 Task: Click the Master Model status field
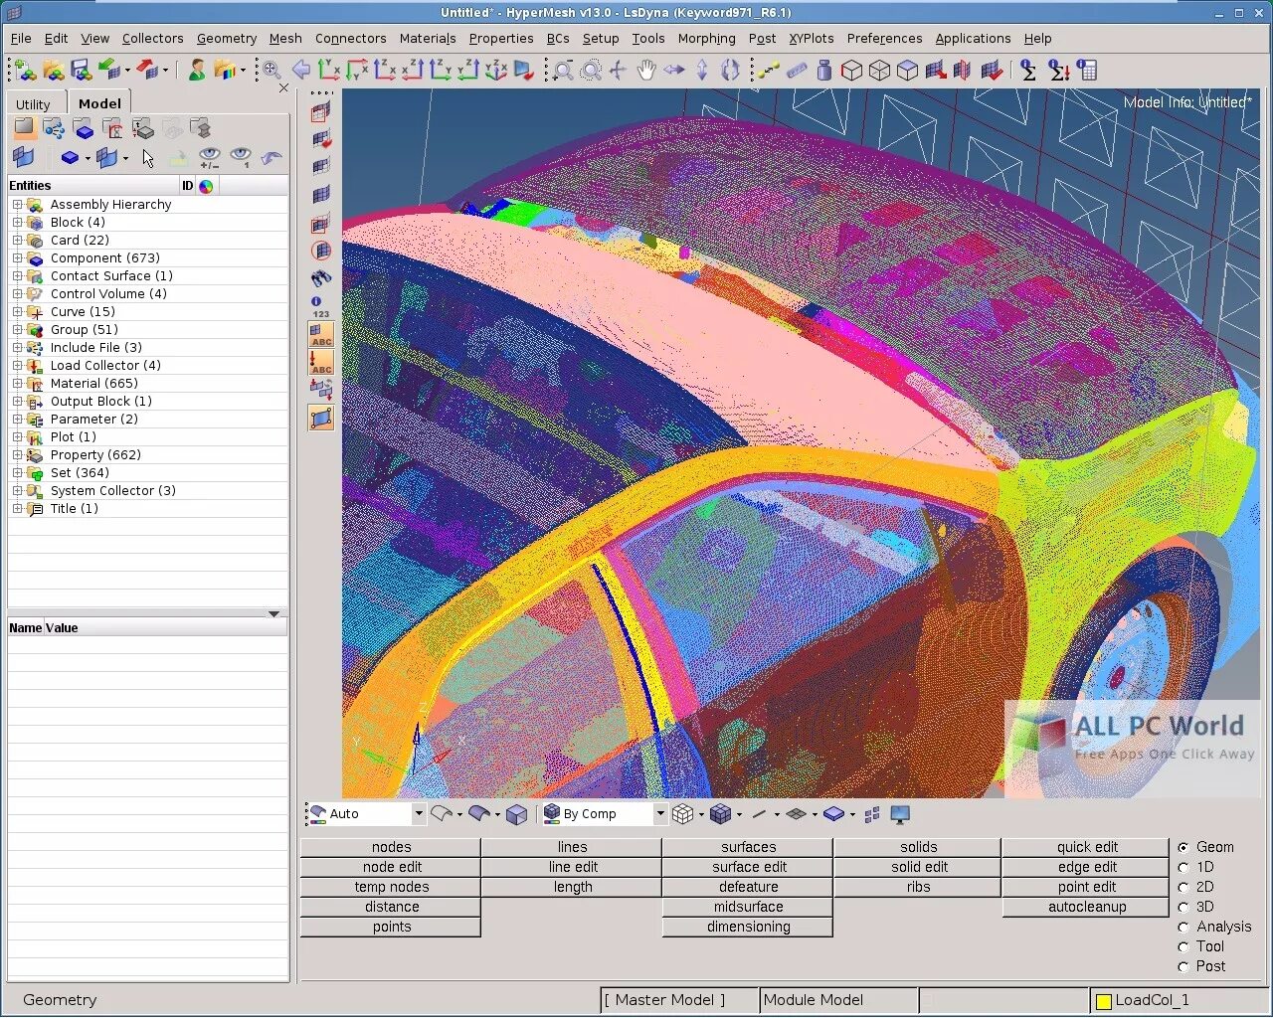679,1001
